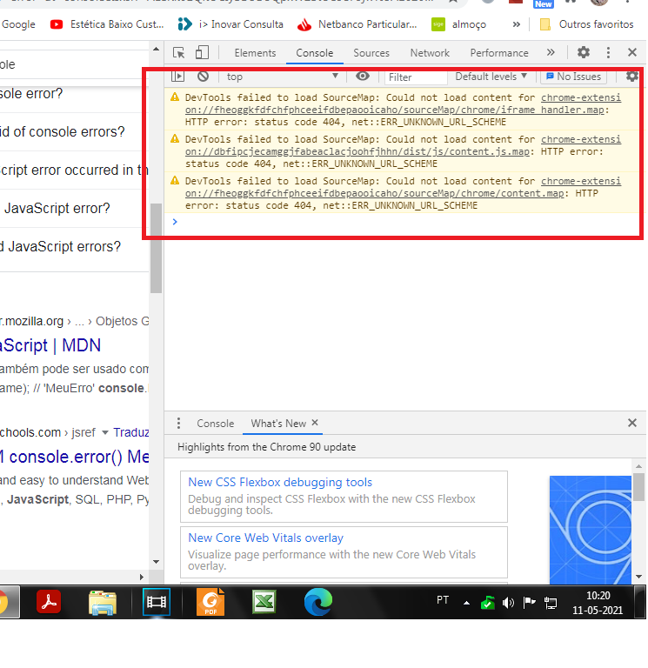
Task: Open Microsoft Edge from the taskbar
Action: tap(317, 602)
